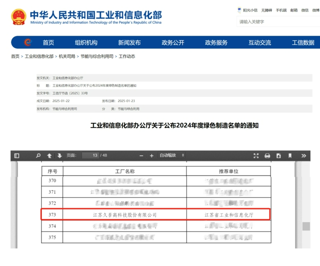Click the 分类 value 节能与综合利用

coord(129,109)
